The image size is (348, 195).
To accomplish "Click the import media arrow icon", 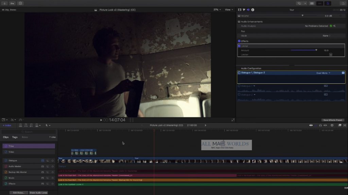I will [x=4, y=3].
